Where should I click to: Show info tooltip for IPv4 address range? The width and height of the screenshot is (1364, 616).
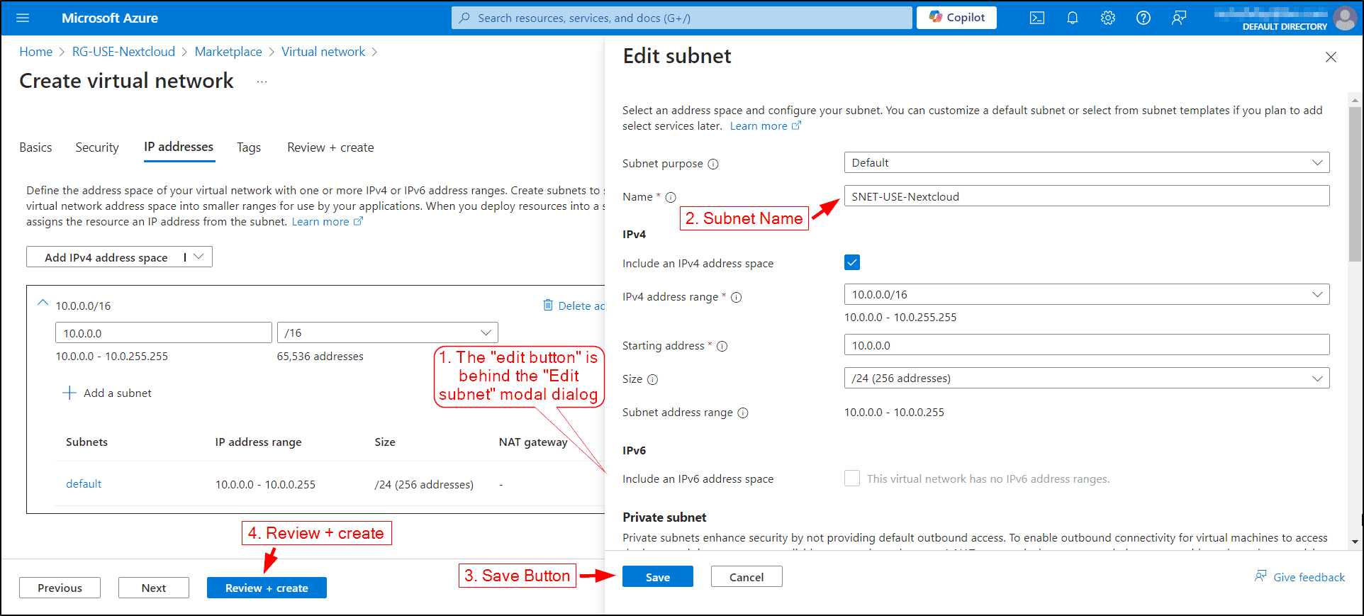tap(737, 297)
